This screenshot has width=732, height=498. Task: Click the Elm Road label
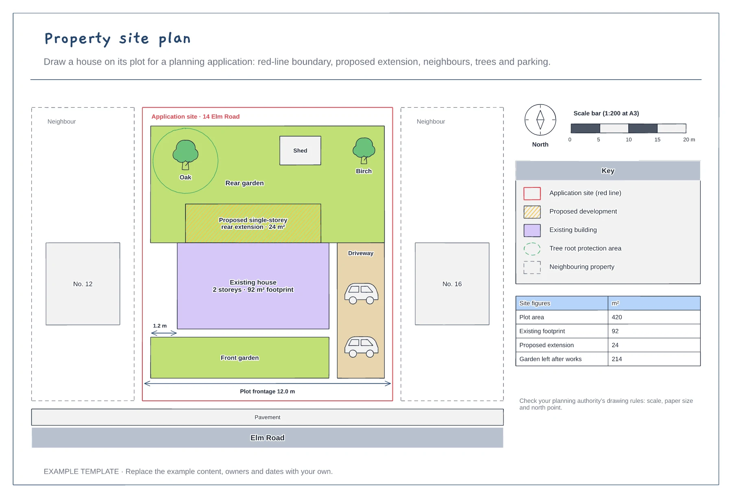(x=267, y=438)
